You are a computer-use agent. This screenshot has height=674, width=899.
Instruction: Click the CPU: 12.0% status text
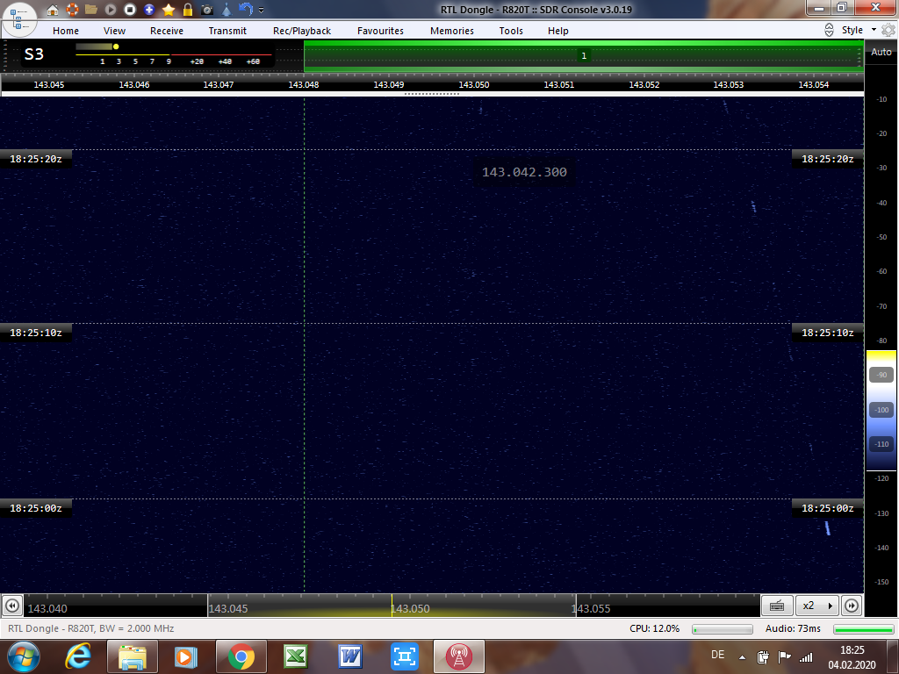point(654,628)
